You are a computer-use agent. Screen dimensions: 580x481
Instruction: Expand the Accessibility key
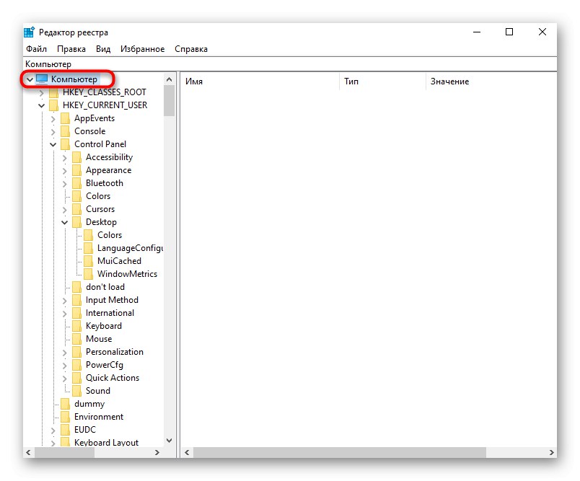point(64,158)
